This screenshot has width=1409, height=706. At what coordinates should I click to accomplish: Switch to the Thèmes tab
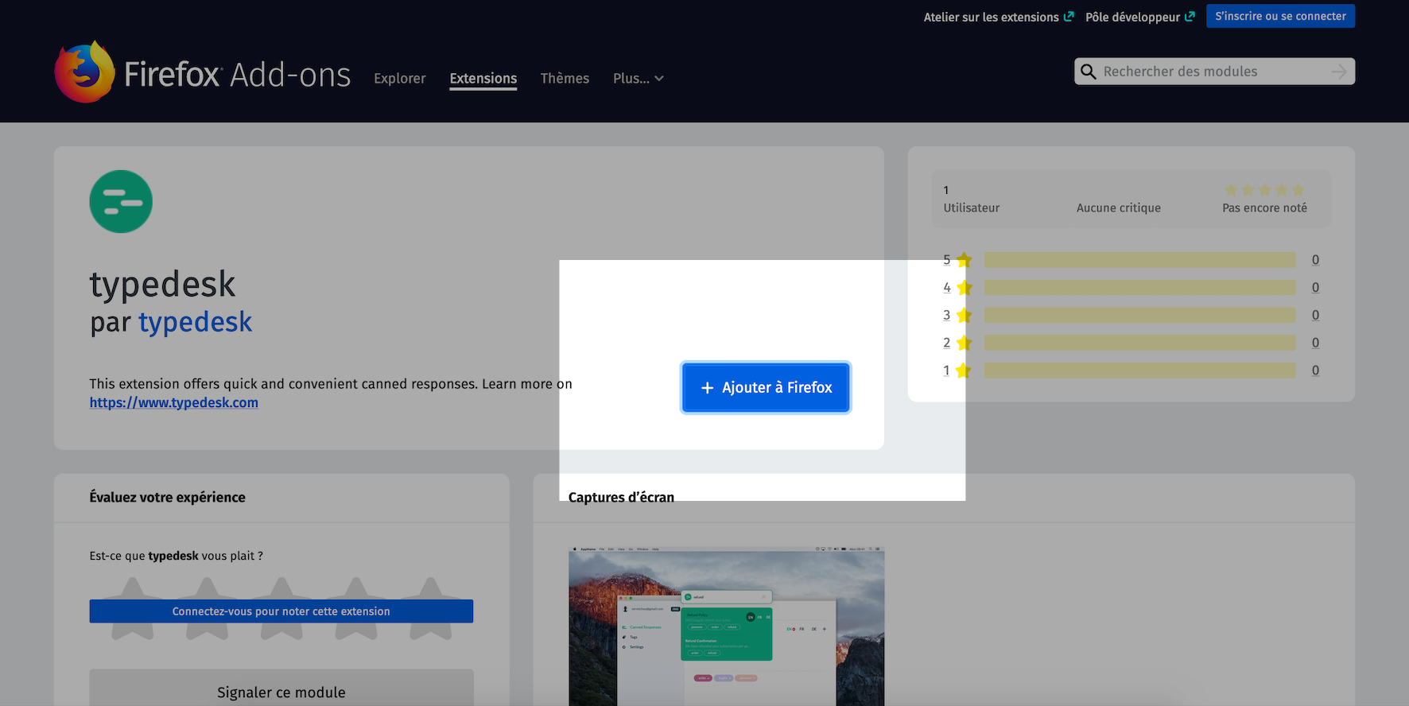pyautogui.click(x=565, y=79)
